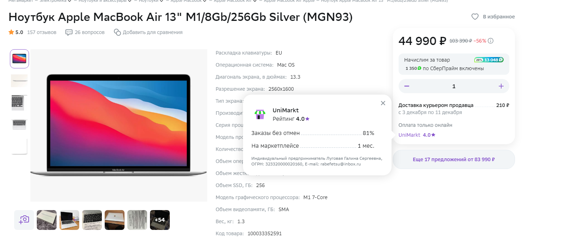Click the UniMarkt shop storefront icon
The image size is (573, 237).
click(x=260, y=114)
